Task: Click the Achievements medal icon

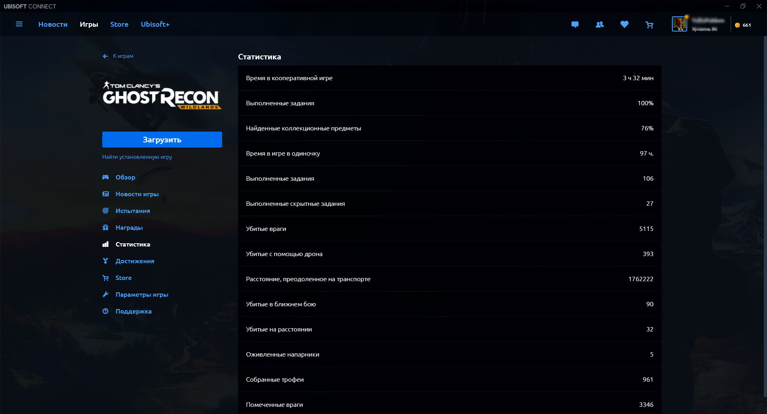Action: (105, 261)
